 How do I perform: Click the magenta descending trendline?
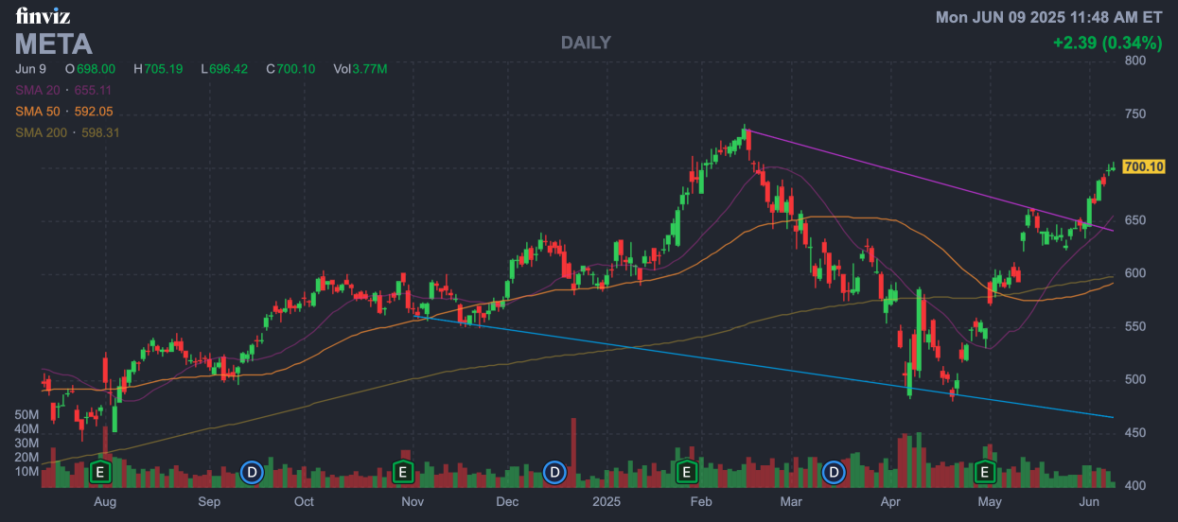tap(930, 180)
